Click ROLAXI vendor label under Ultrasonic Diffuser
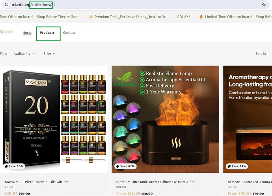The width and height of the screenshot is (272, 196). (121, 187)
